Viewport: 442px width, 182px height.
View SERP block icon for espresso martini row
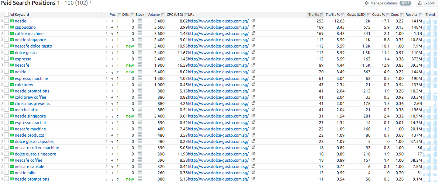pos(140,123)
